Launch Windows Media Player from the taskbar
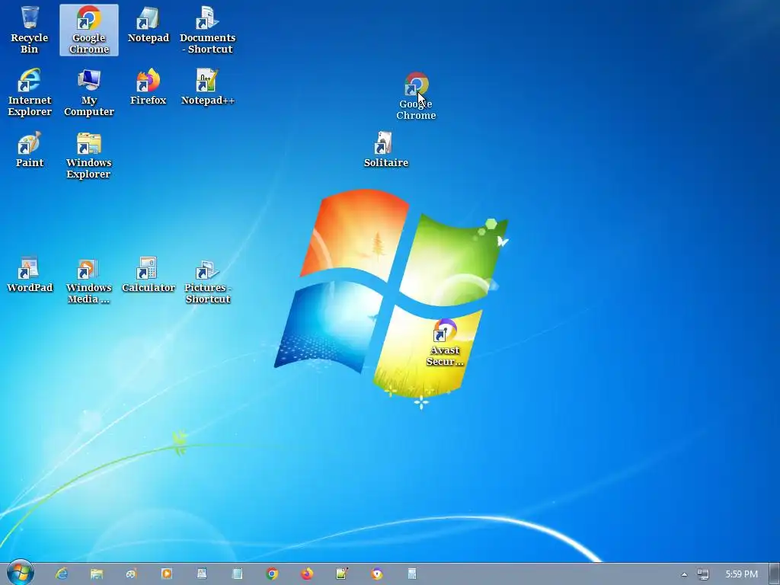The width and height of the screenshot is (780, 585). [167, 574]
